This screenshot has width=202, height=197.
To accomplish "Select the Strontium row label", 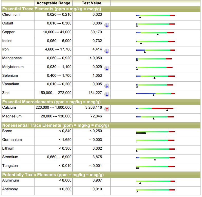I will point(10,157).
